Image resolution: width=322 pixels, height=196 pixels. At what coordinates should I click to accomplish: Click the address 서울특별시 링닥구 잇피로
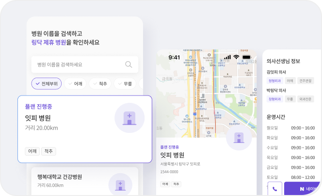180,164
